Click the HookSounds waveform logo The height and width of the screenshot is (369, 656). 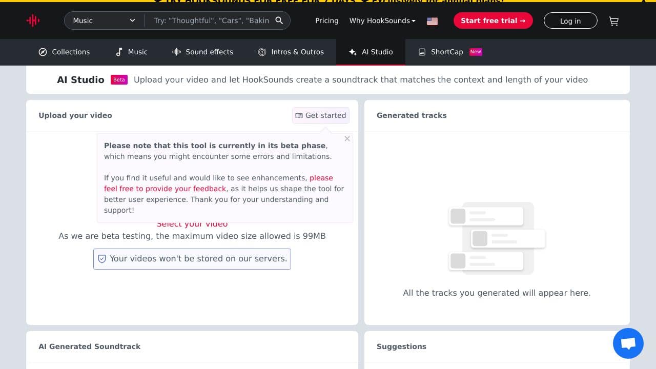33,20
